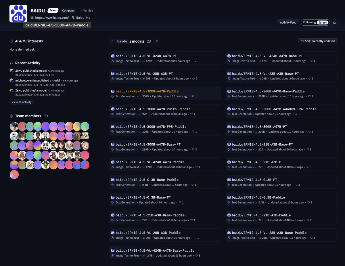Click the Baidu paw logo avatar

18,14
